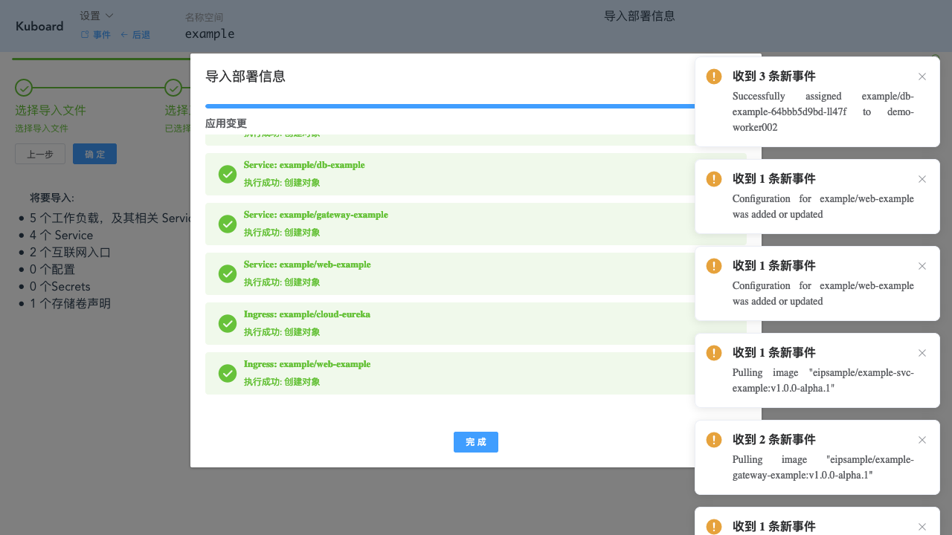
Task: Click success check on Ingress: example/cloud-eureka row
Action: click(x=228, y=323)
